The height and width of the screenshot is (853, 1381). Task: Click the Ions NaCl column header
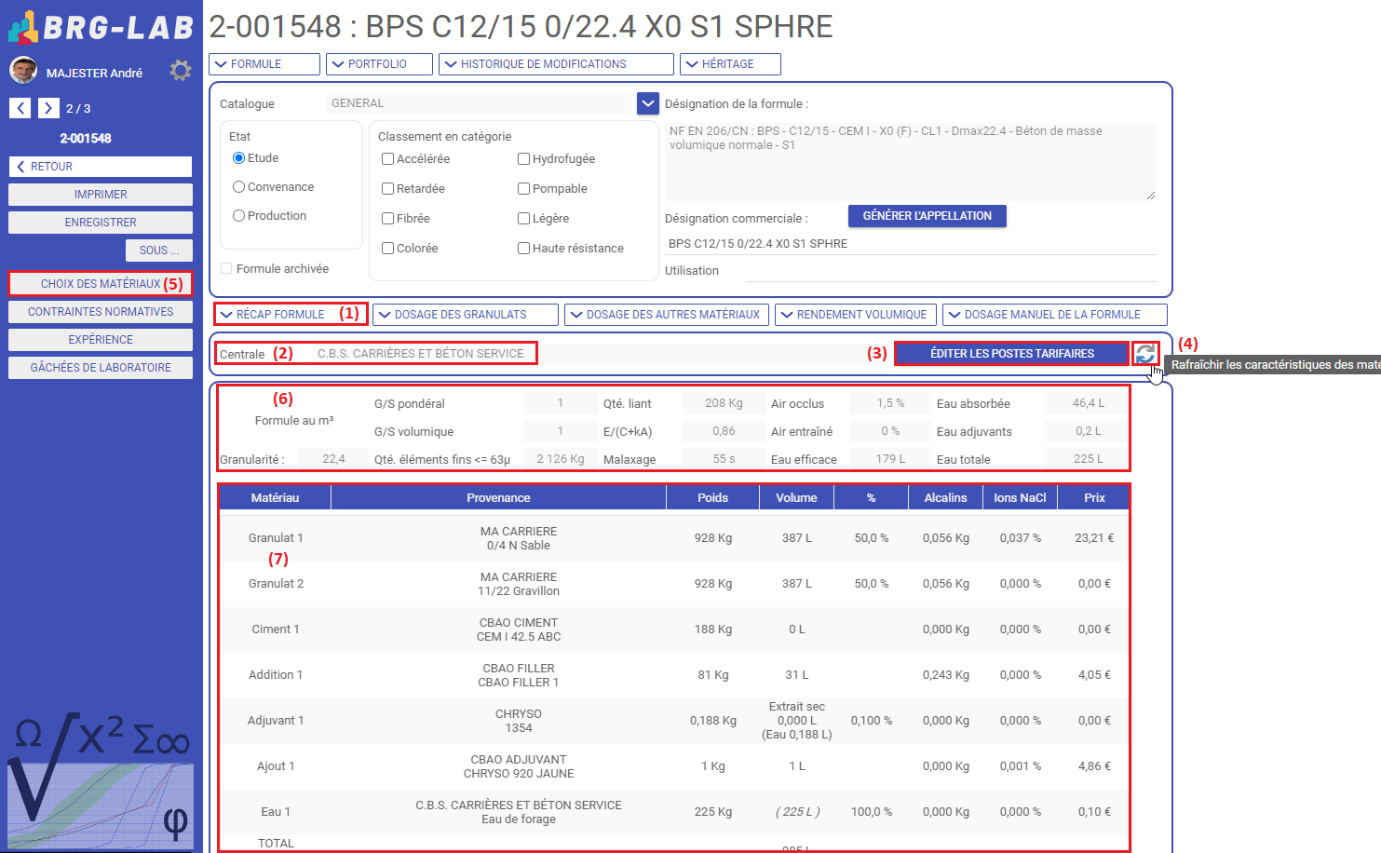point(1021,498)
